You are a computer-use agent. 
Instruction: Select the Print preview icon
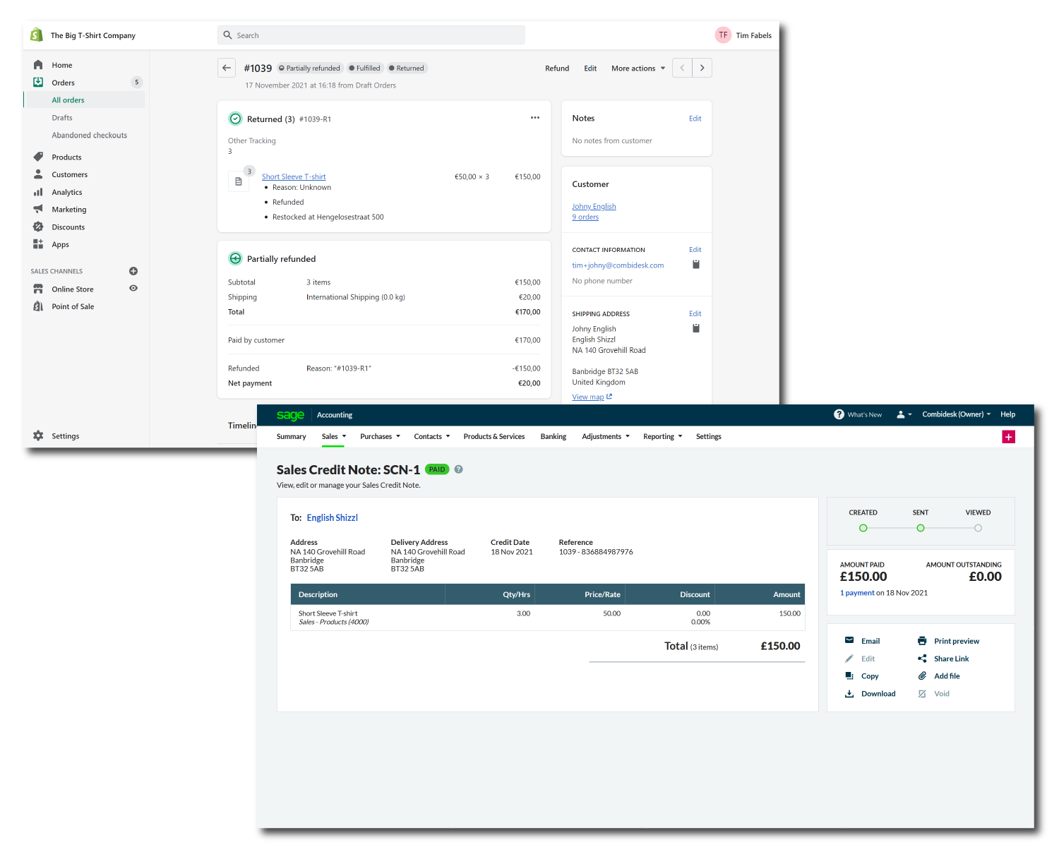(x=923, y=641)
